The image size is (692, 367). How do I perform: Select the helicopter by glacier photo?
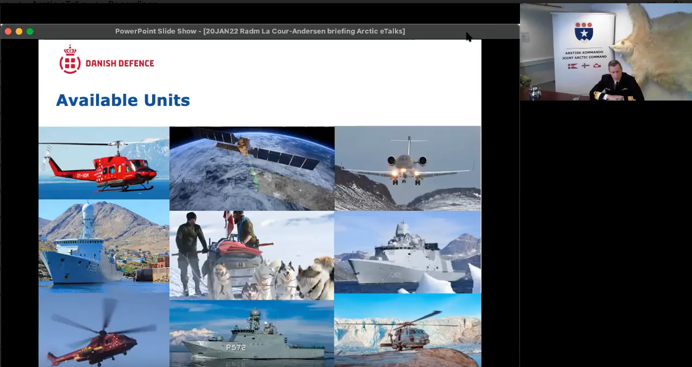point(407,330)
